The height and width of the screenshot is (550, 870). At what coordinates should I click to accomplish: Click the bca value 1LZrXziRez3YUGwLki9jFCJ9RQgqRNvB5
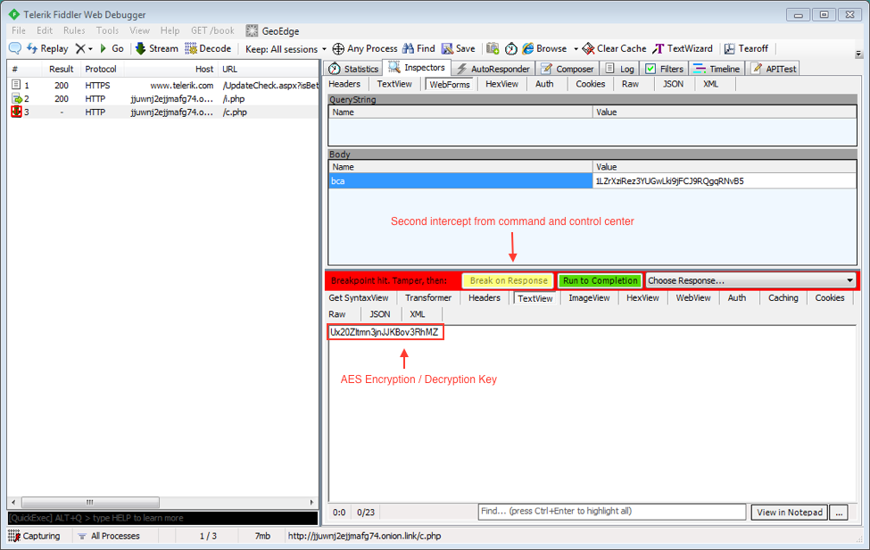(x=670, y=181)
